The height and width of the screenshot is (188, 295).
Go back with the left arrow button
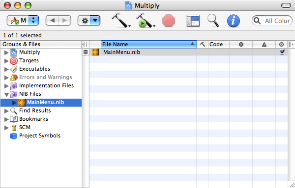pos(52,20)
